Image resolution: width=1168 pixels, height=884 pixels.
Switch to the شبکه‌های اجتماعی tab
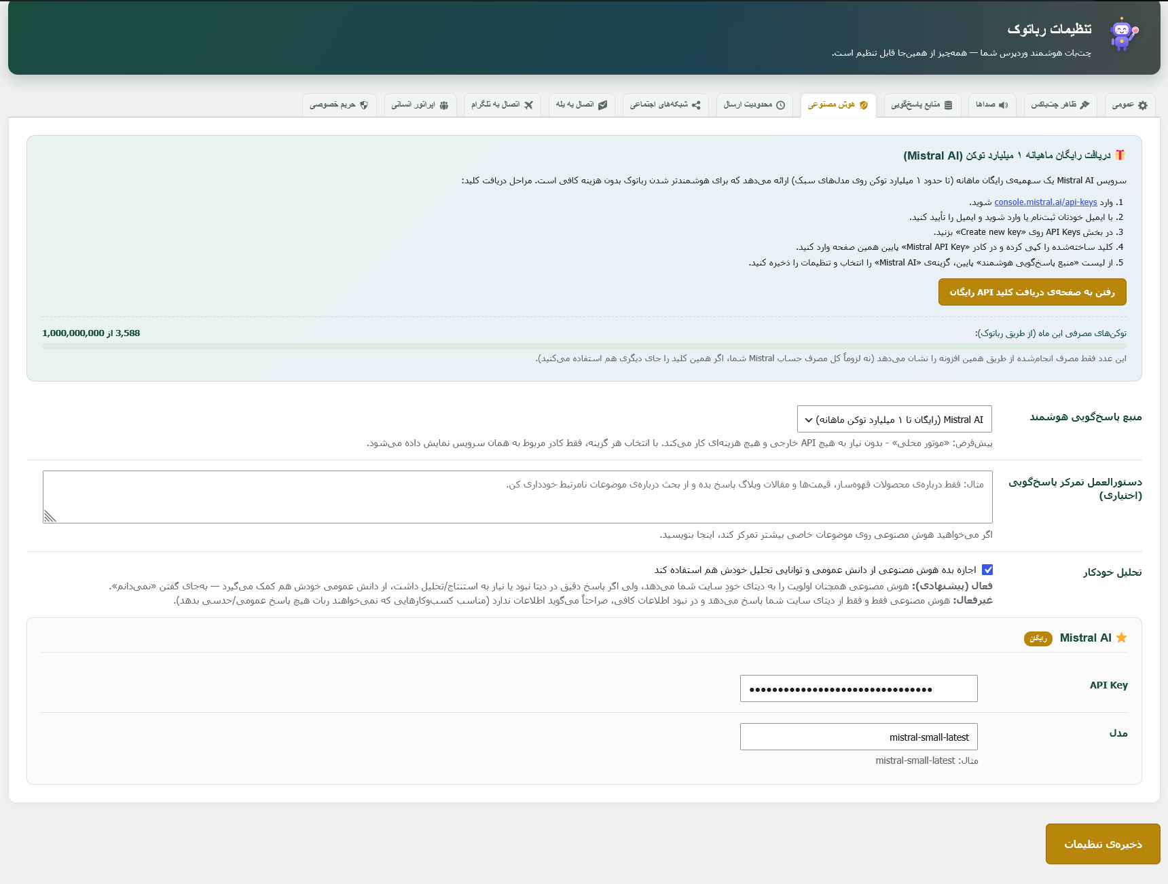click(x=665, y=105)
